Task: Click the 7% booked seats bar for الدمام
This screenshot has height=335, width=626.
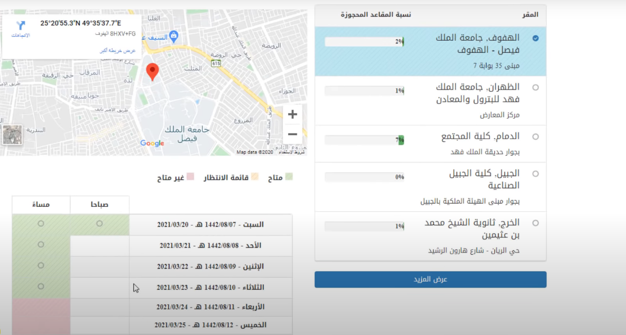Action: [x=364, y=140]
